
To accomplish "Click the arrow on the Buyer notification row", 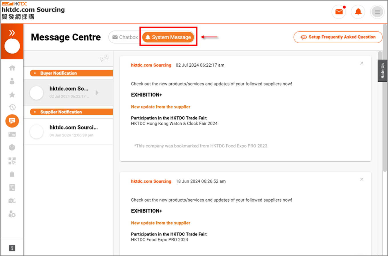I will (x=97, y=93).
